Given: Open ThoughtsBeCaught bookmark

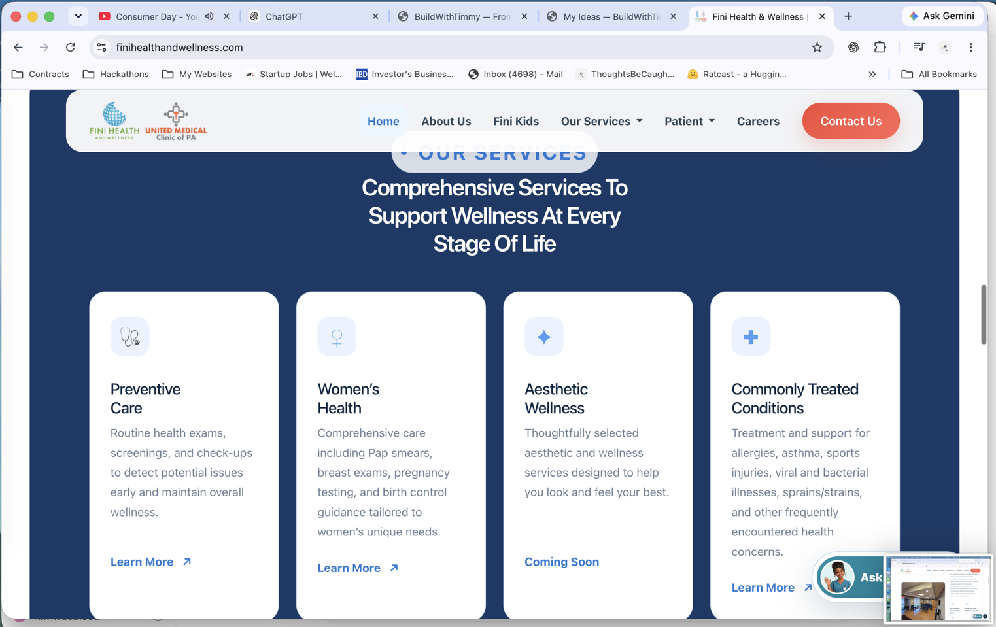Looking at the screenshot, I should pos(625,74).
